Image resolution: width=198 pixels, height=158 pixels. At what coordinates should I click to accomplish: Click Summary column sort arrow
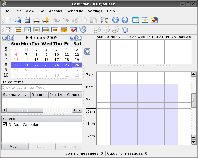pos(26,95)
